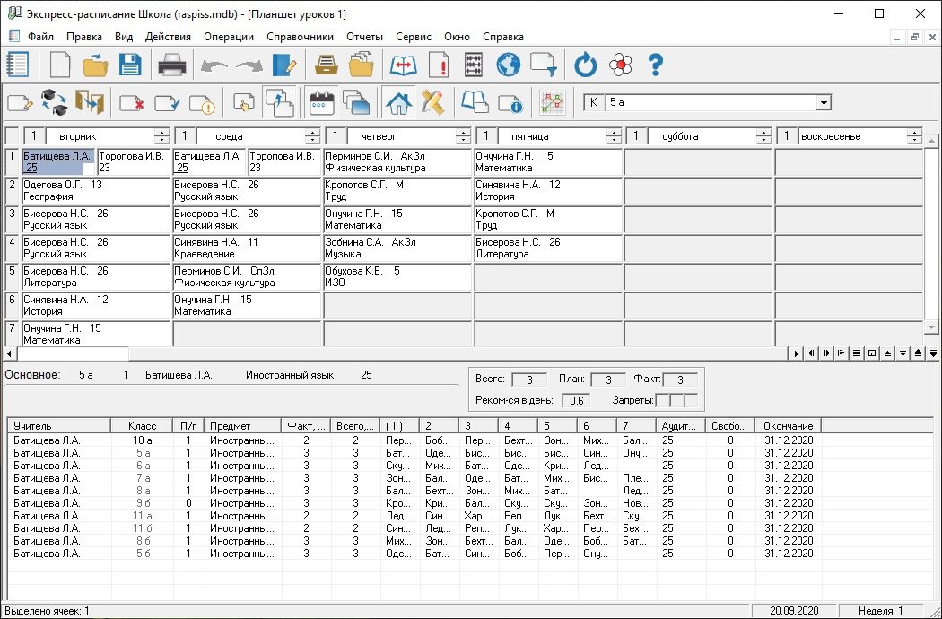Screen dimensions: 942x619
Task: Open a file with the folder icon
Action: 95,65
